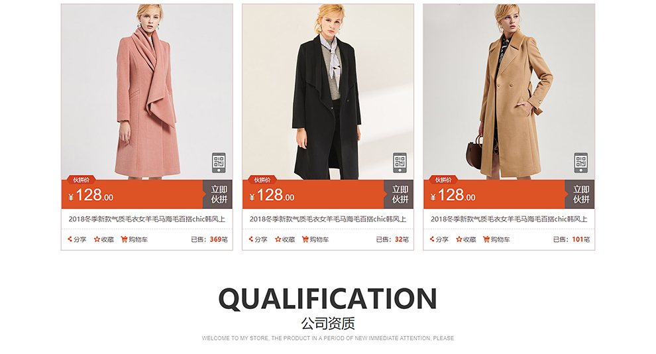Favorite the camel coat with star icon
The width and height of the screenshot is (656, 354).
pos(466,239)
